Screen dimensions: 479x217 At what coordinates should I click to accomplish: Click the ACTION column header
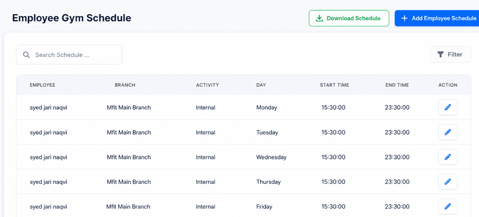point(448,85)
